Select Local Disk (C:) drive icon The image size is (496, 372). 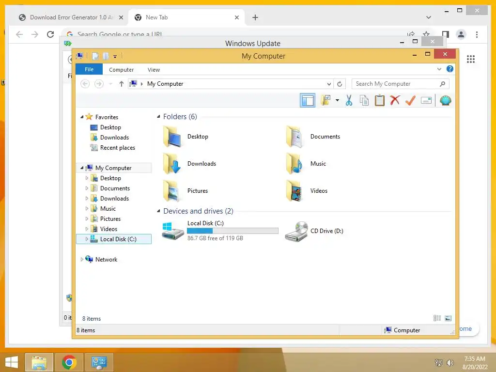173,231
